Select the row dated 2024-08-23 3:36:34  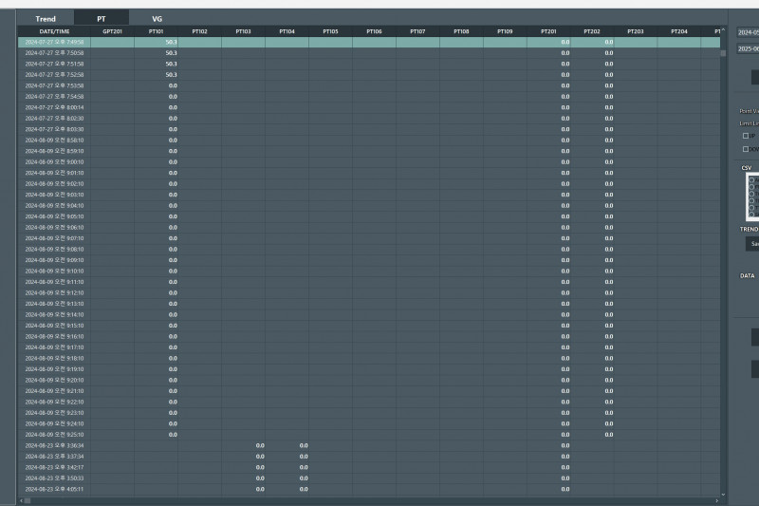click(54, 445)
